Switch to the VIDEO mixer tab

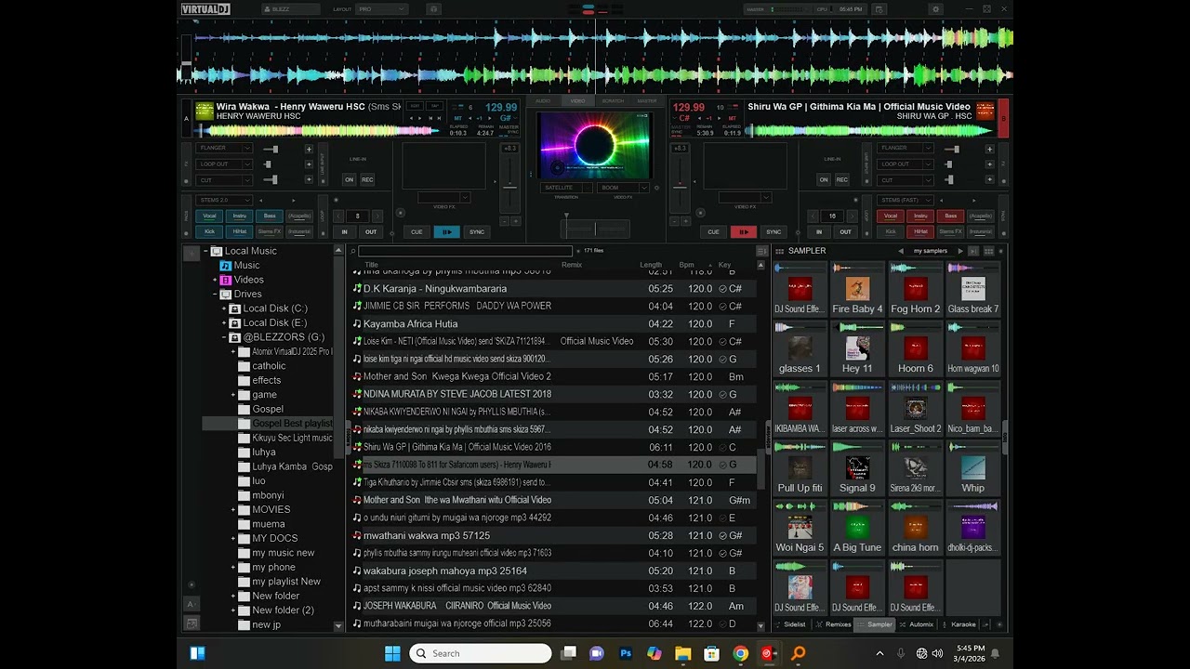tap(577, 100)
